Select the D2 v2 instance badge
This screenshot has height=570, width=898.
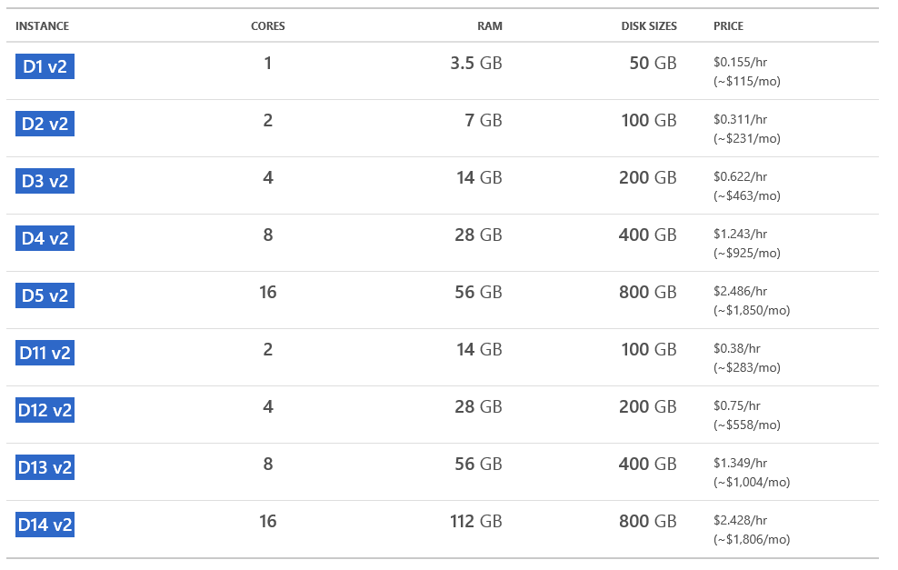pyautogui.click(x=45, y=124)
